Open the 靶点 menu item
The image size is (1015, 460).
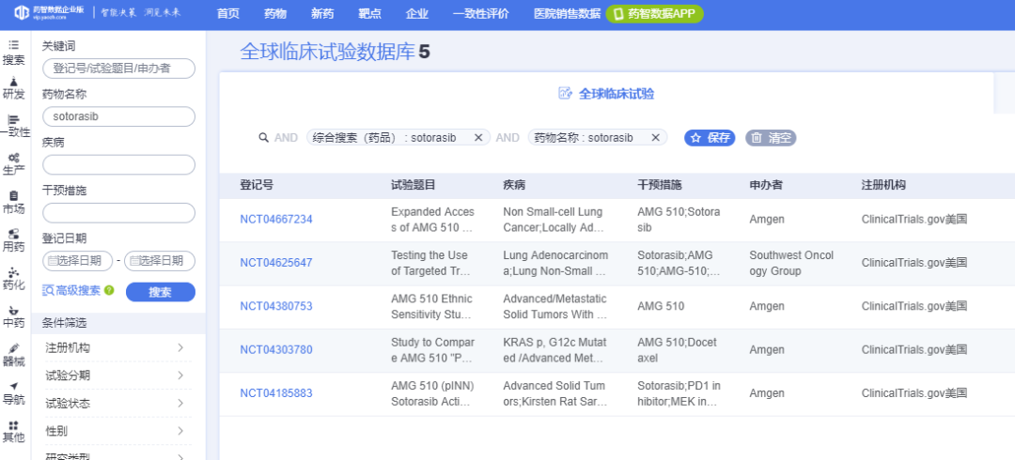coord(369,13)
